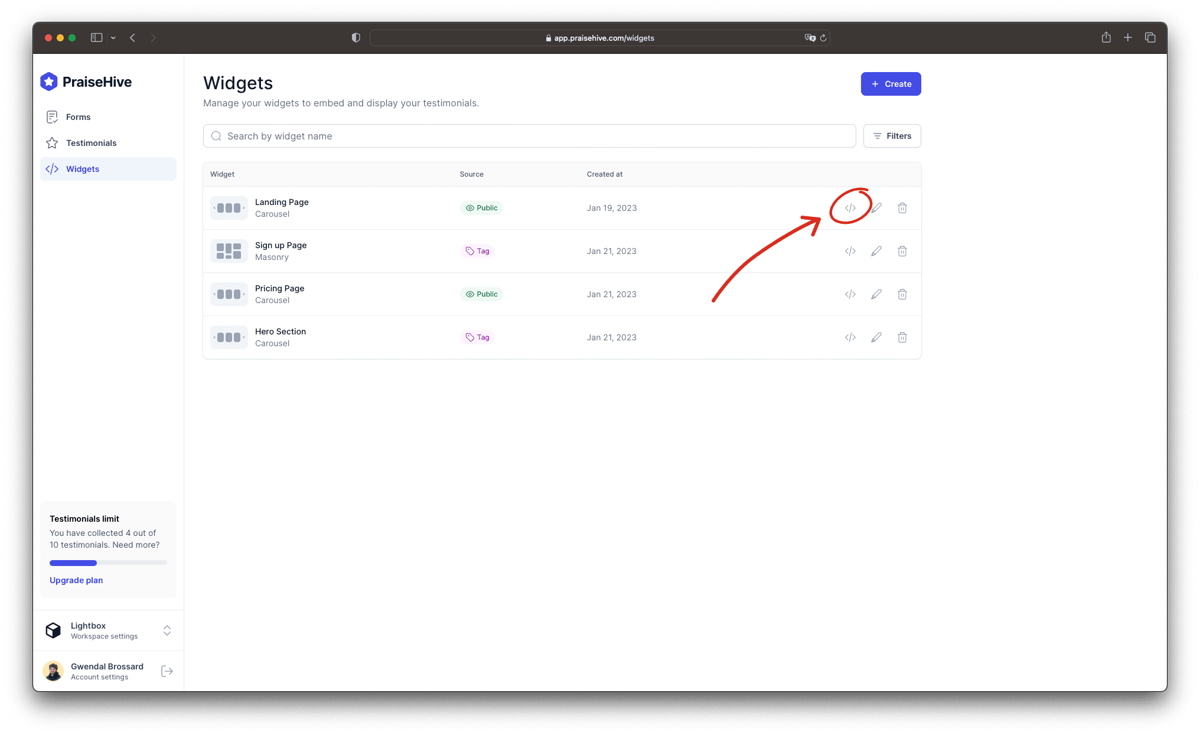1200x735 pixels.
Task: Go to the Forms section
Action: (78, 117)
